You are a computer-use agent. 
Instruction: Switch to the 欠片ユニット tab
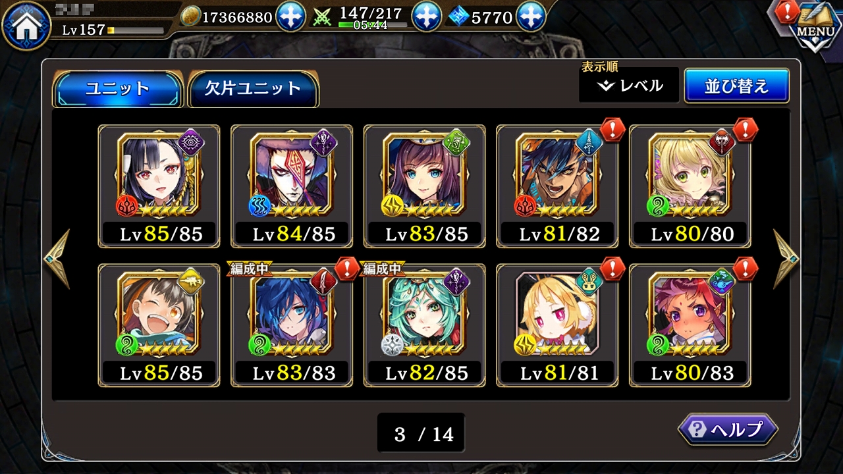[x=253, y=89]
